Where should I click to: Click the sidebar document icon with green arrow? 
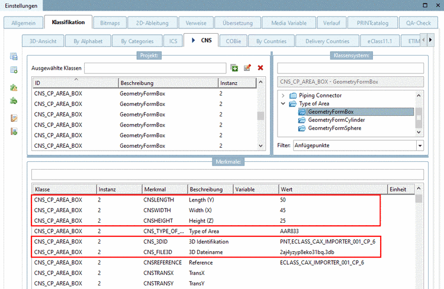(14, 131)
